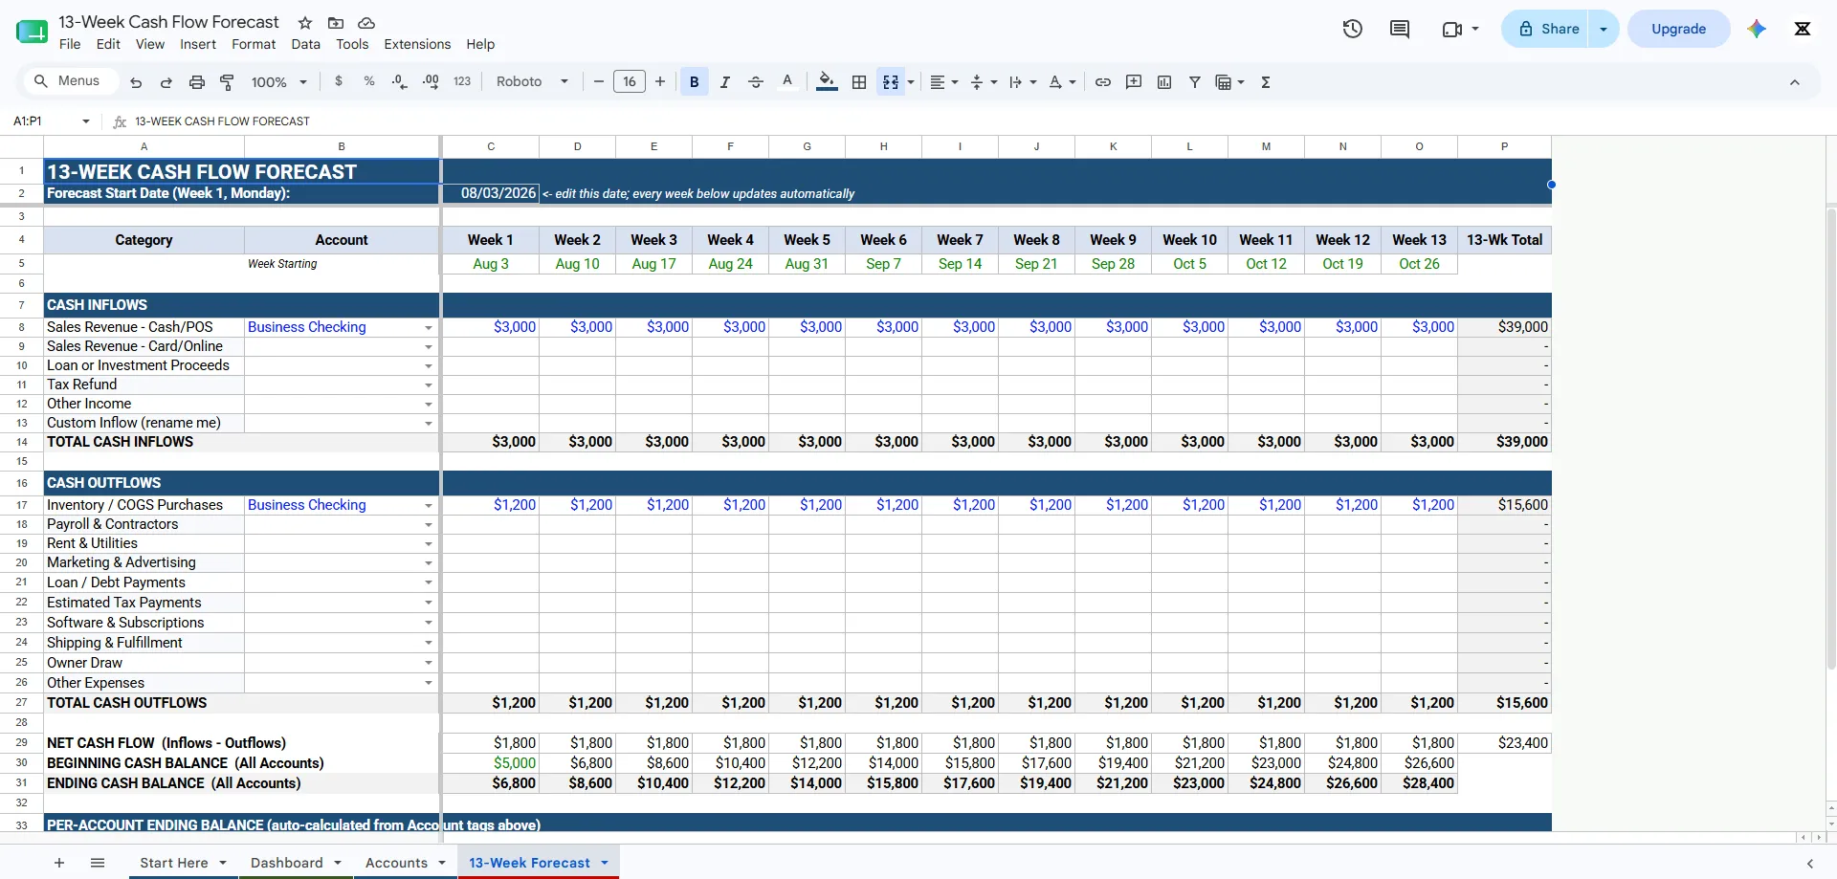Viewport: 1837px width, 879px height.
Task: Open the Roboto font dropdown
Action: click(532, 82)
